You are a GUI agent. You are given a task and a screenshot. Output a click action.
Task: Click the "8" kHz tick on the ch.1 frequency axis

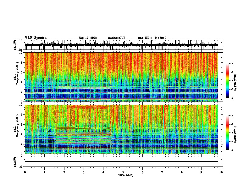(22, 62)
